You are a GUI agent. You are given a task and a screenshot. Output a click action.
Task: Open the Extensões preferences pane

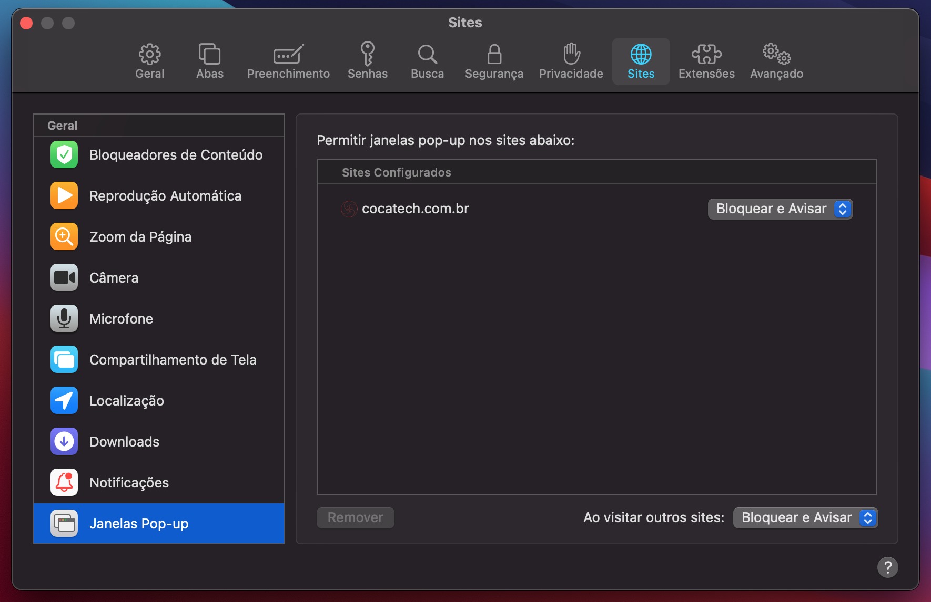(x=706, y=60)
